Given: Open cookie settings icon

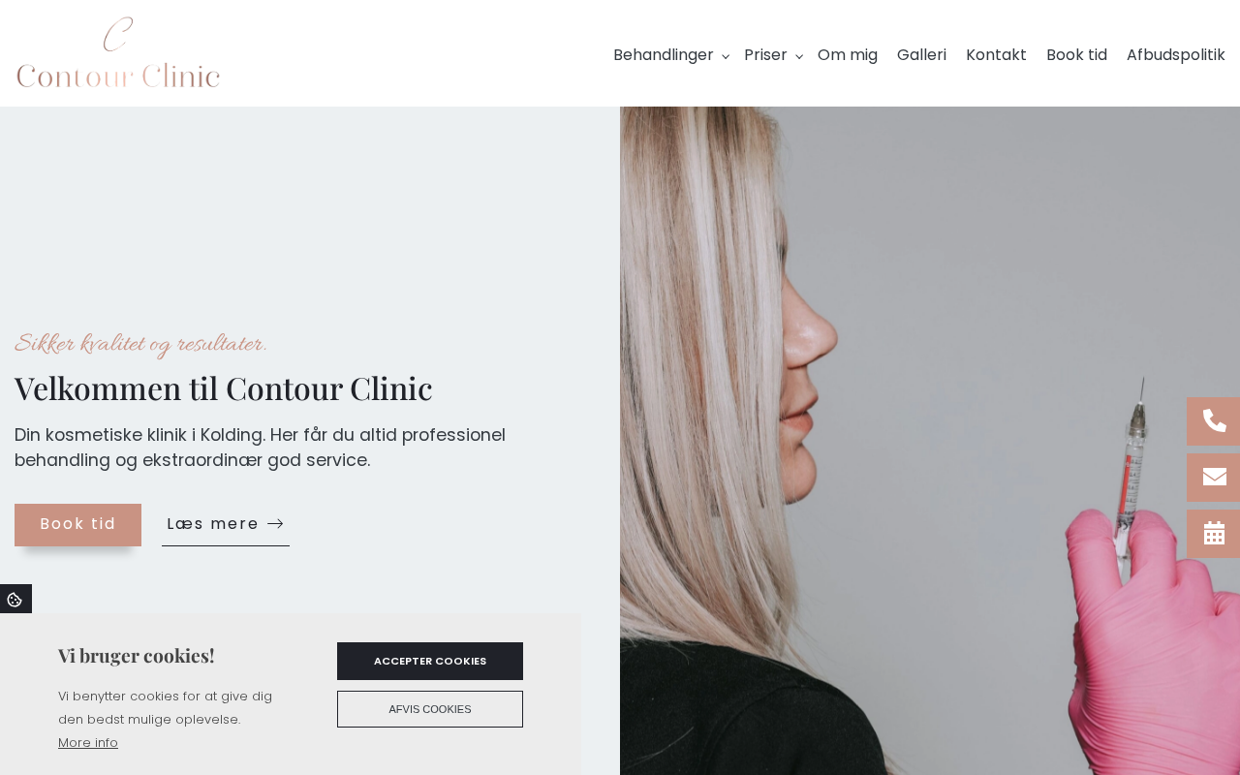Looking at the screenshot, I should click(15, 599).
